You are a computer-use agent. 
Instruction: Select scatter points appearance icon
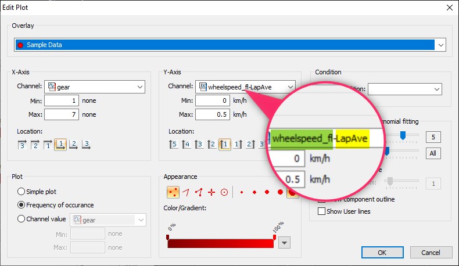coord(173,191)
